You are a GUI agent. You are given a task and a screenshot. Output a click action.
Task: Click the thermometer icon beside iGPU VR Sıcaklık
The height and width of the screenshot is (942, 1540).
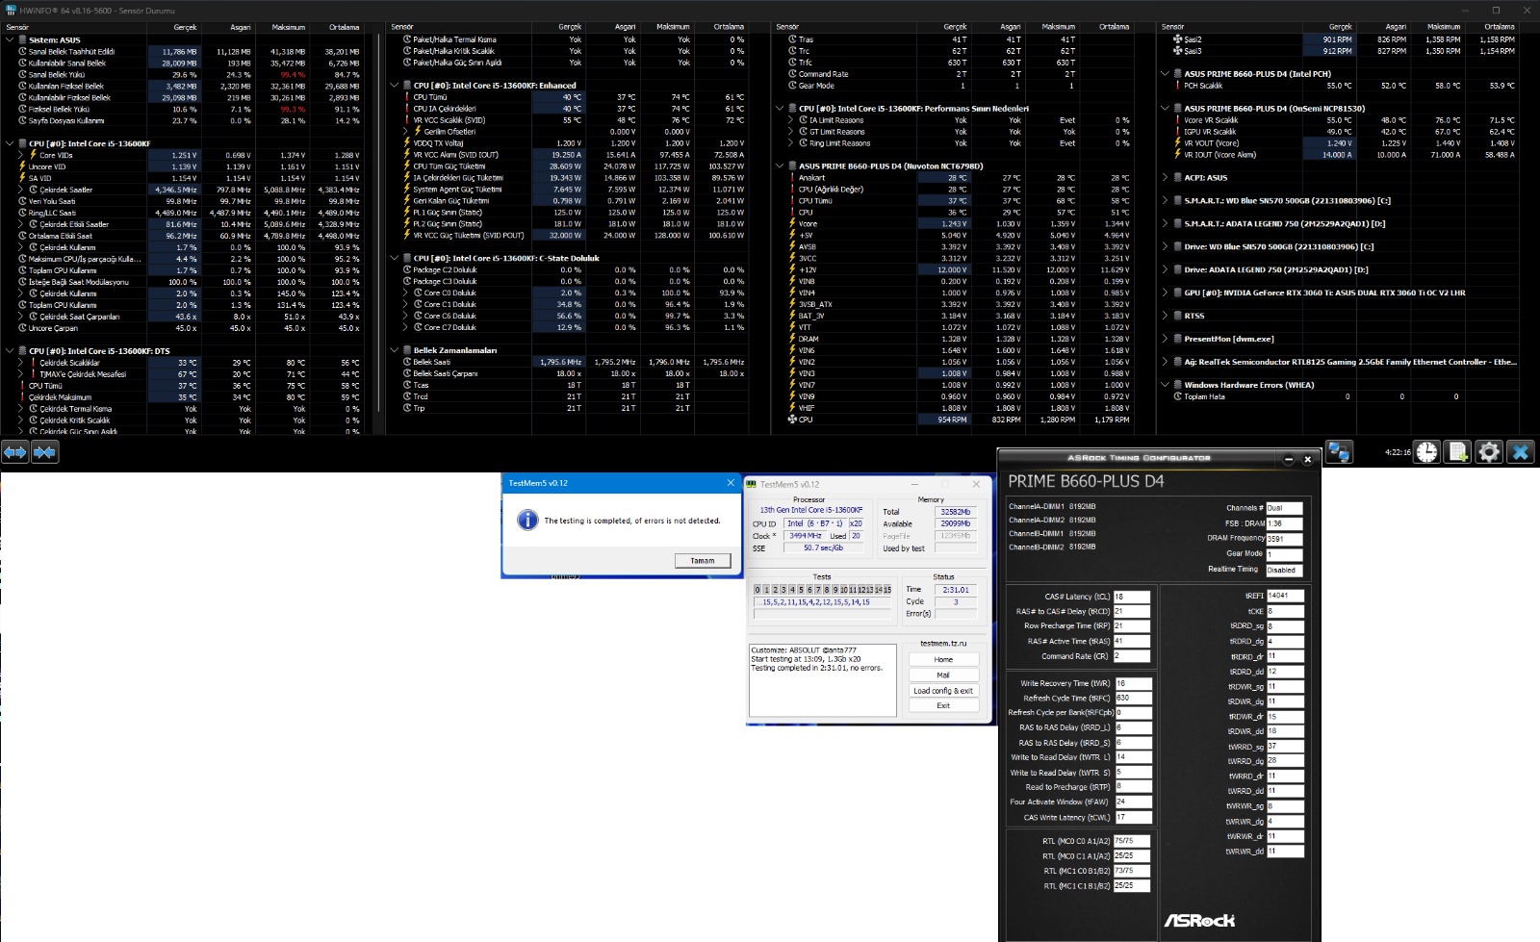click(x=1177, y=132)
